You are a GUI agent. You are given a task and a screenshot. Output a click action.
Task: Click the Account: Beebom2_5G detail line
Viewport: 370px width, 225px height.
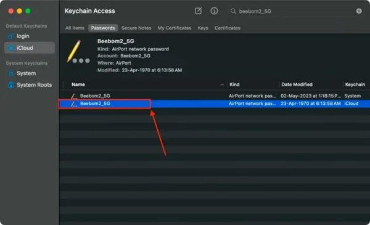pos(124,56)
